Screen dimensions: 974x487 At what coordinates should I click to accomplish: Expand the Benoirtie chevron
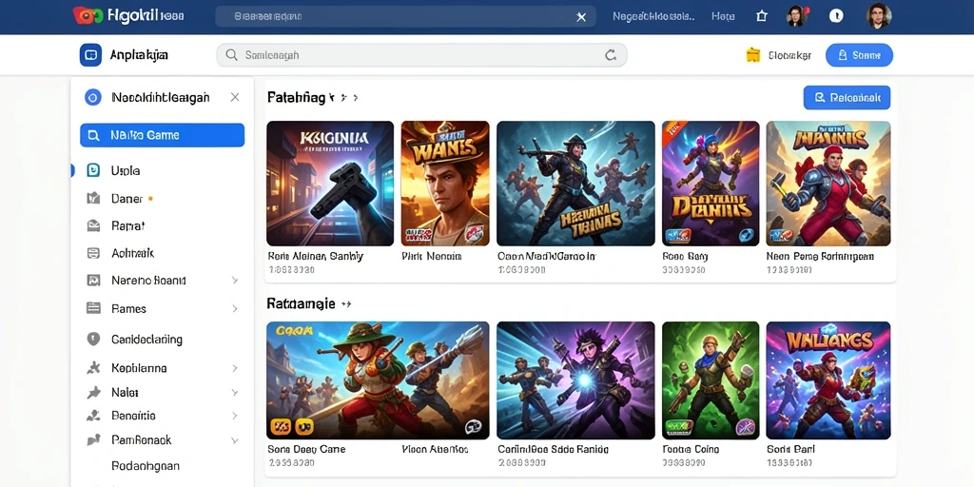click(235, 416)
